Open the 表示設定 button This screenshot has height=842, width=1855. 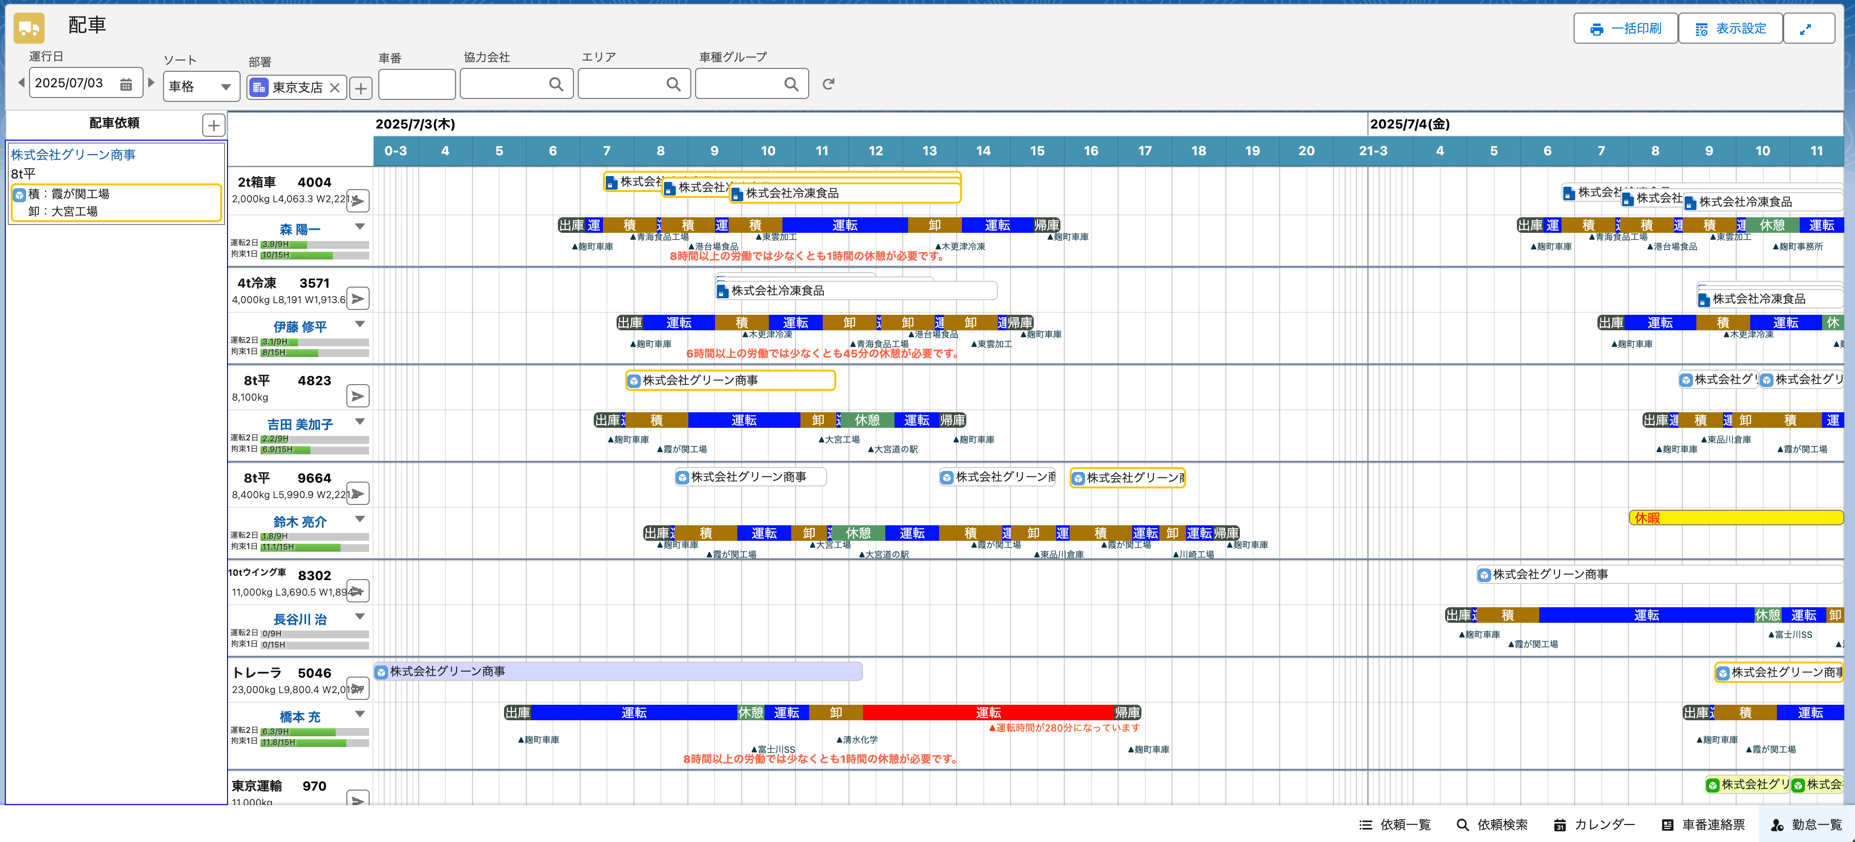coord(1730,29)
